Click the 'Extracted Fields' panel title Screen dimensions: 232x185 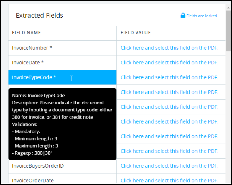pos(39,16)
